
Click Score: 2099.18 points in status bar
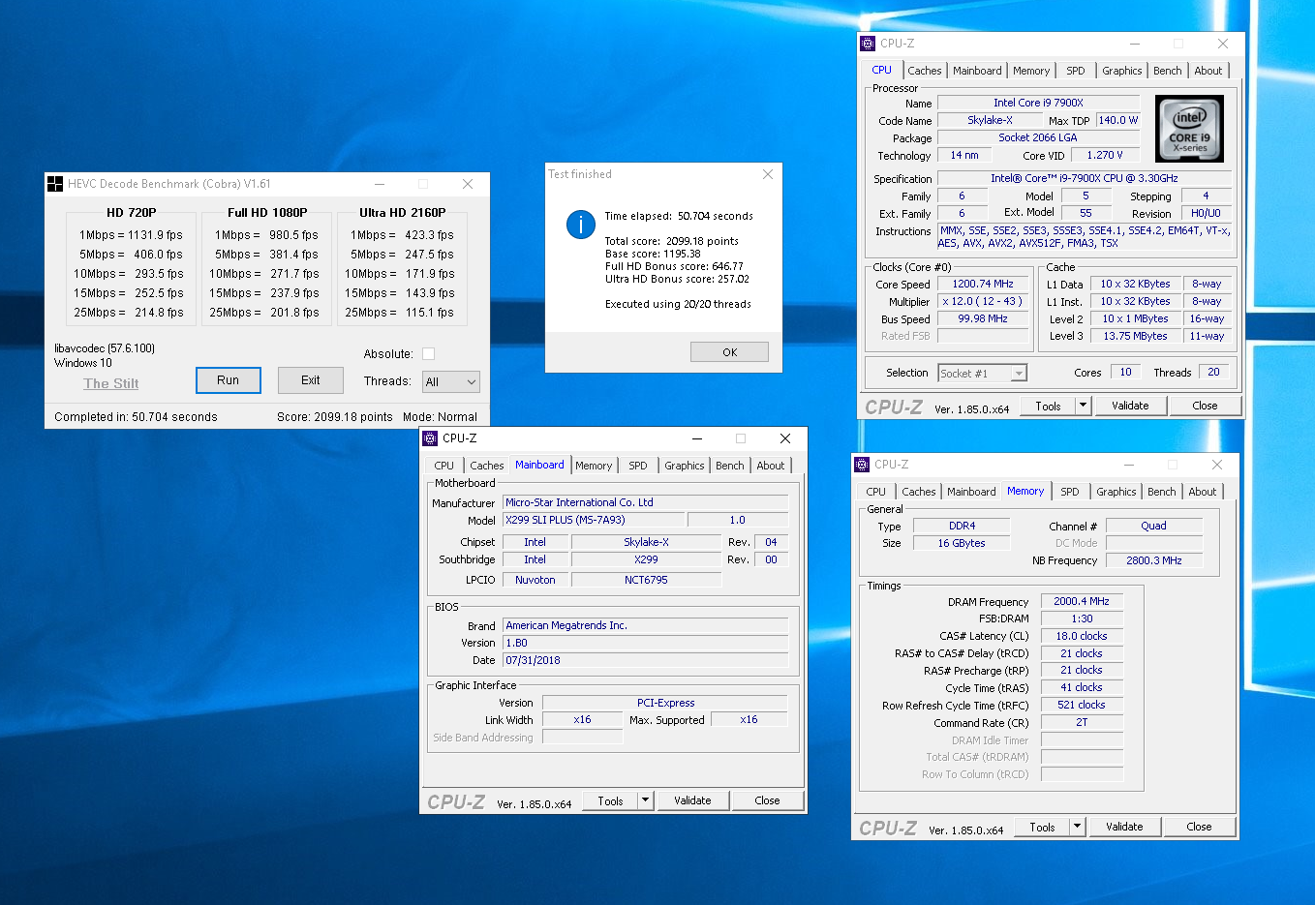coord(335,417)
